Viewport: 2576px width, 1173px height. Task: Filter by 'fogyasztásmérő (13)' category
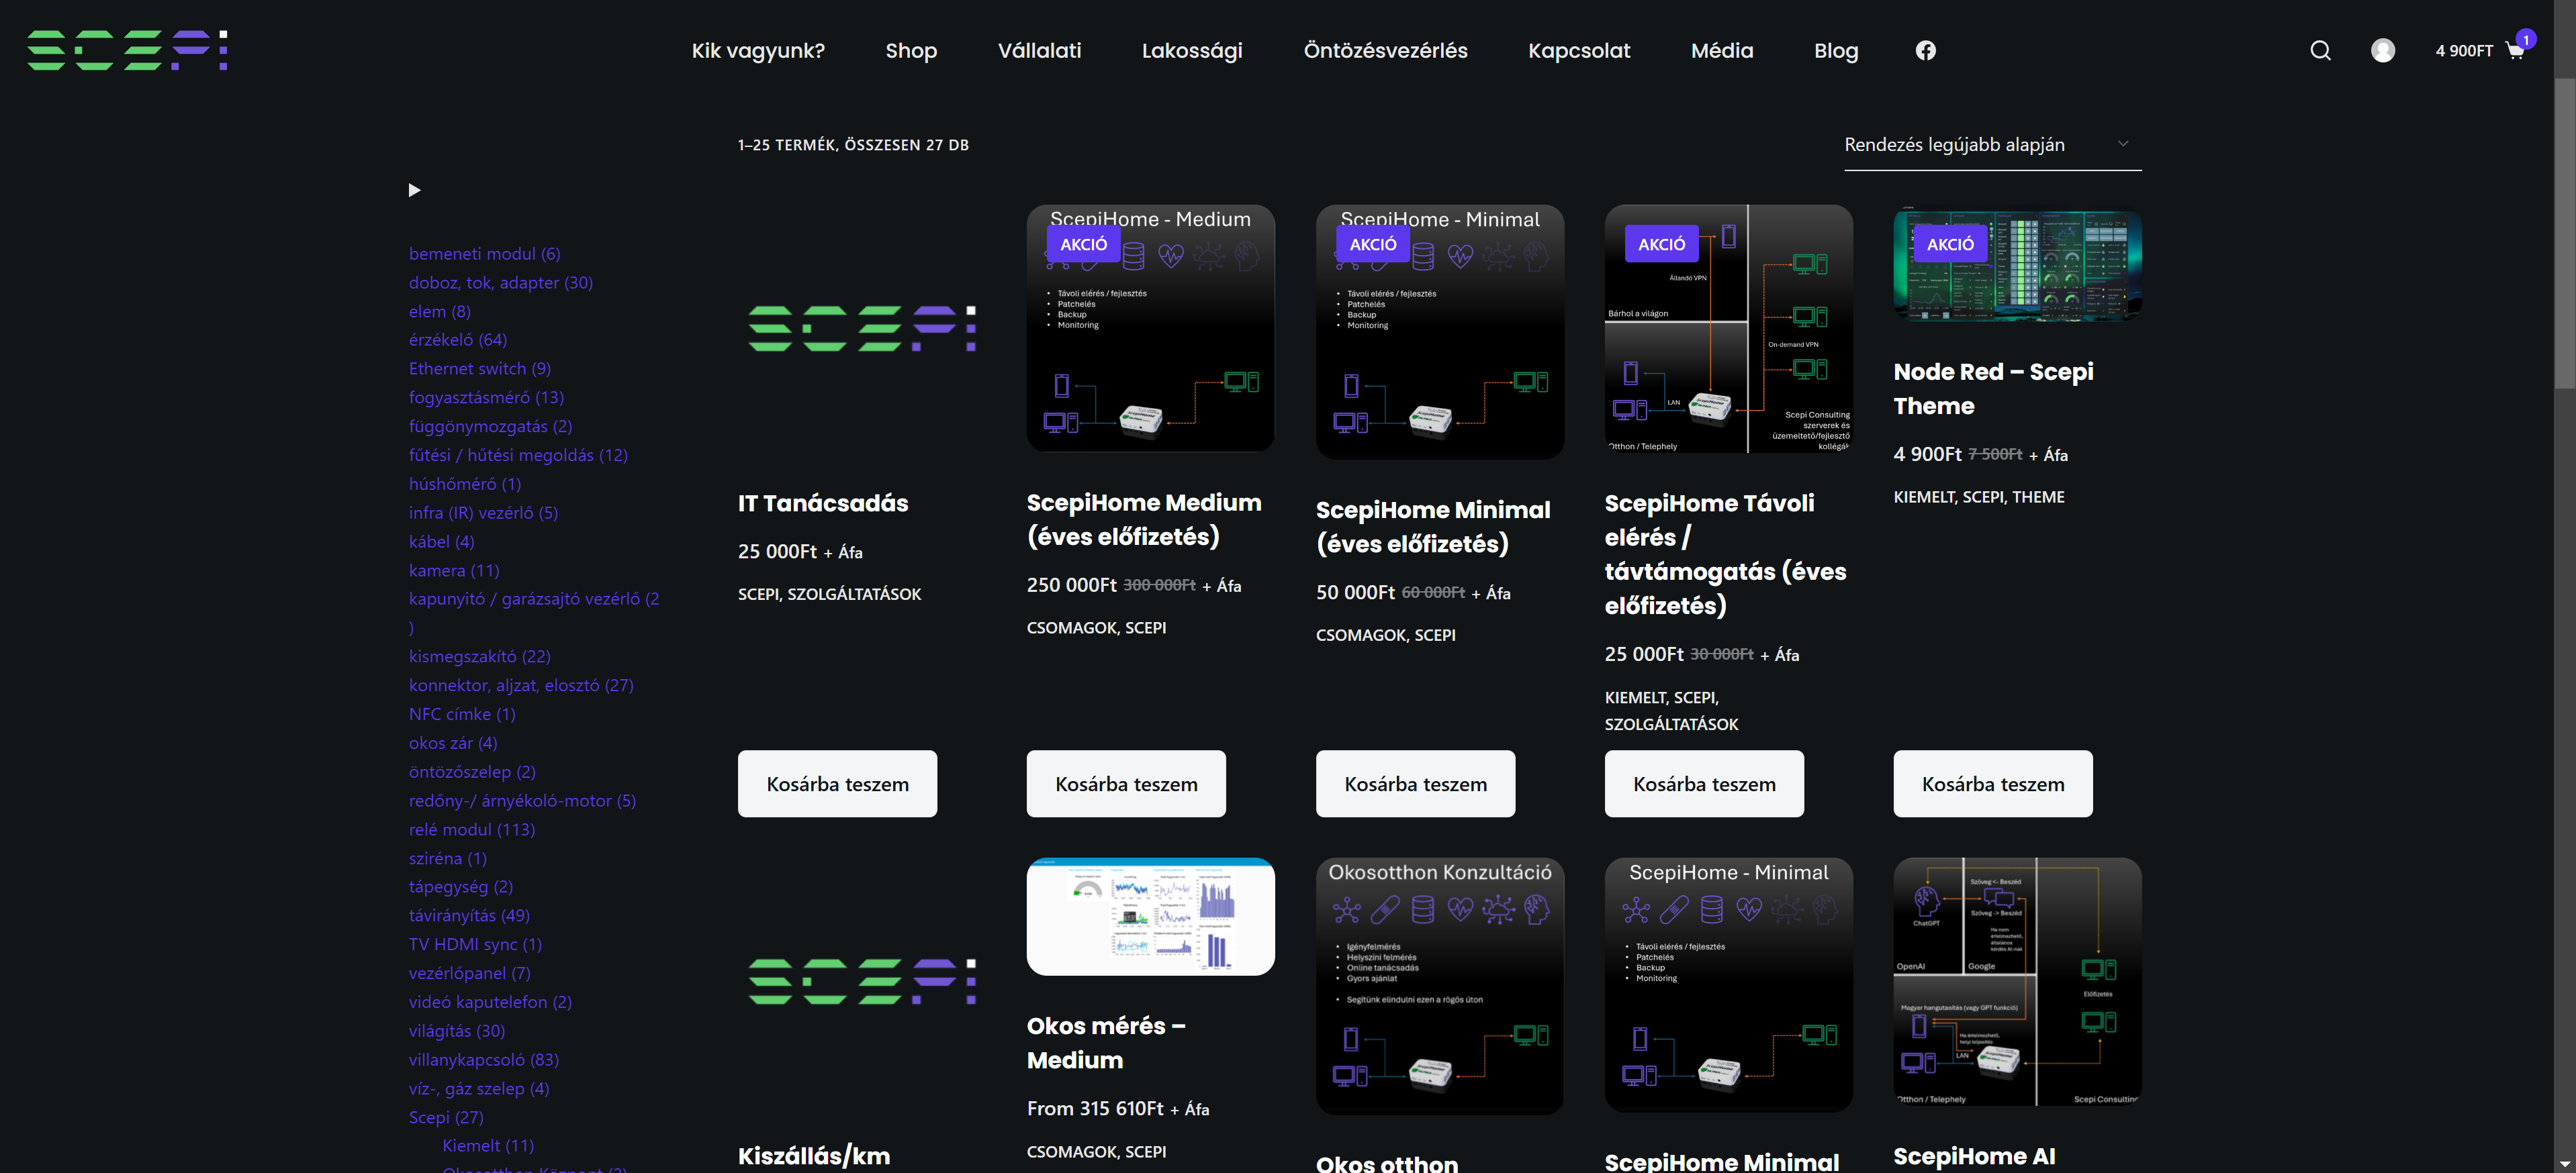coord(486,398)
